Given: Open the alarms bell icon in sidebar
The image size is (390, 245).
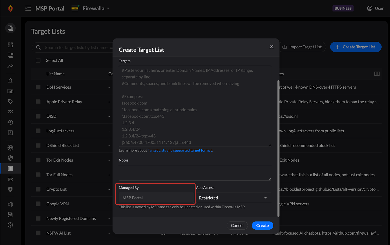Looking at the screenshot, I should 10,81.
